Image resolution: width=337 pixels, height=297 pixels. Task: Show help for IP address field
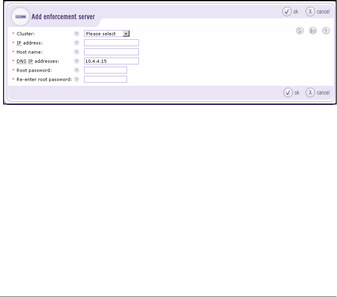76,42
